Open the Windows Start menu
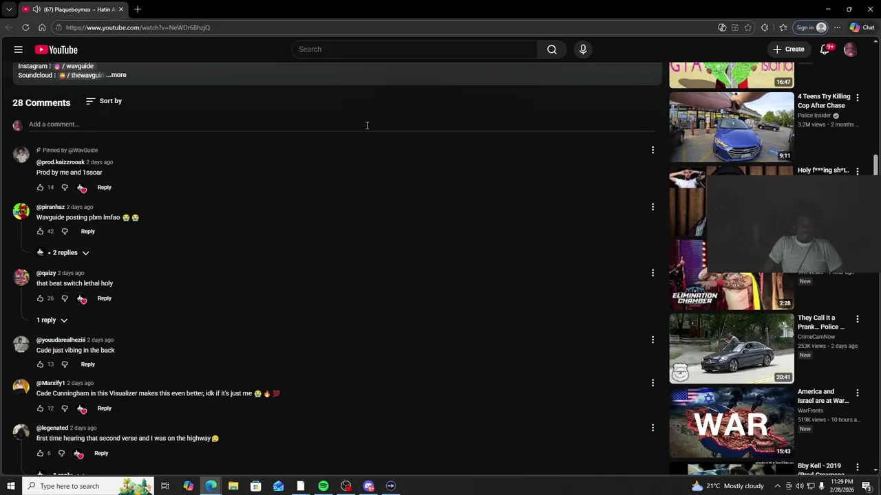This screenshot has width=881, height=495. [x=10, y=486]
